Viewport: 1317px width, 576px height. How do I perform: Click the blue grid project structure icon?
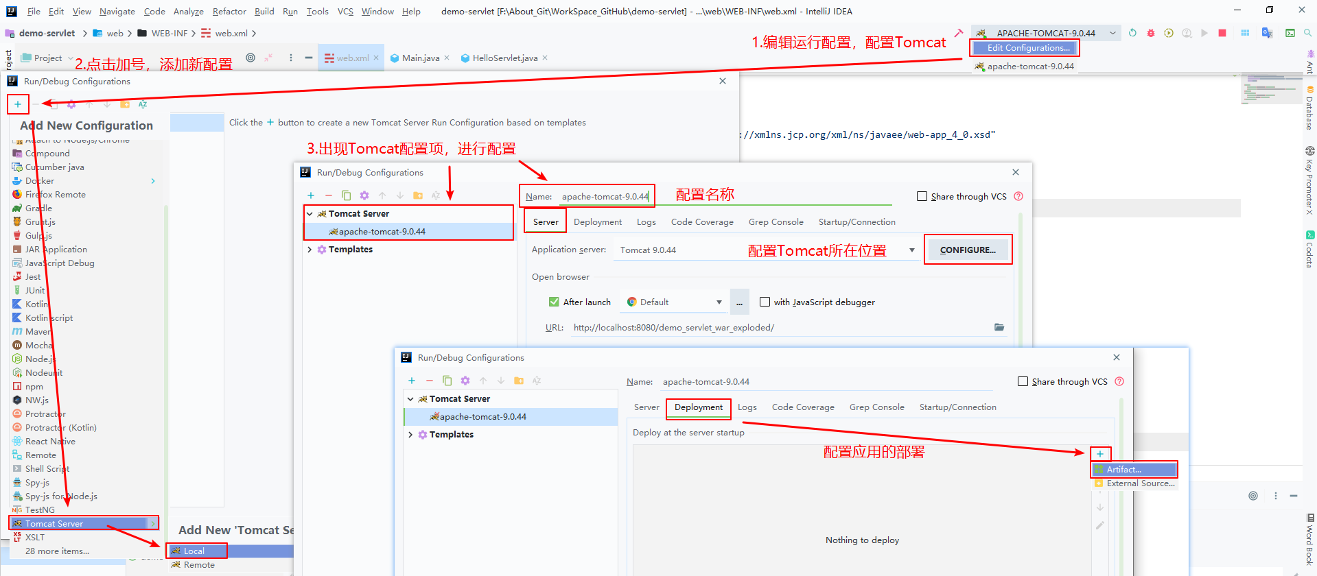click(x=1245, y=33)
